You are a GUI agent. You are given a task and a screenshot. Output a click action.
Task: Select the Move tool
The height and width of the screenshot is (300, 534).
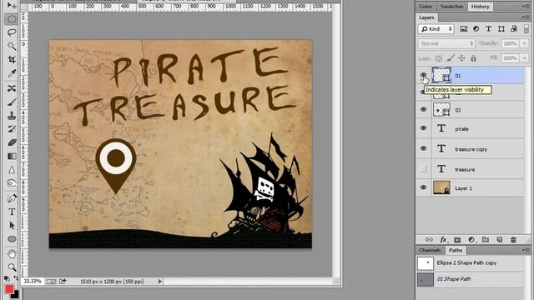pyautogui.click(x=12, y=6)
